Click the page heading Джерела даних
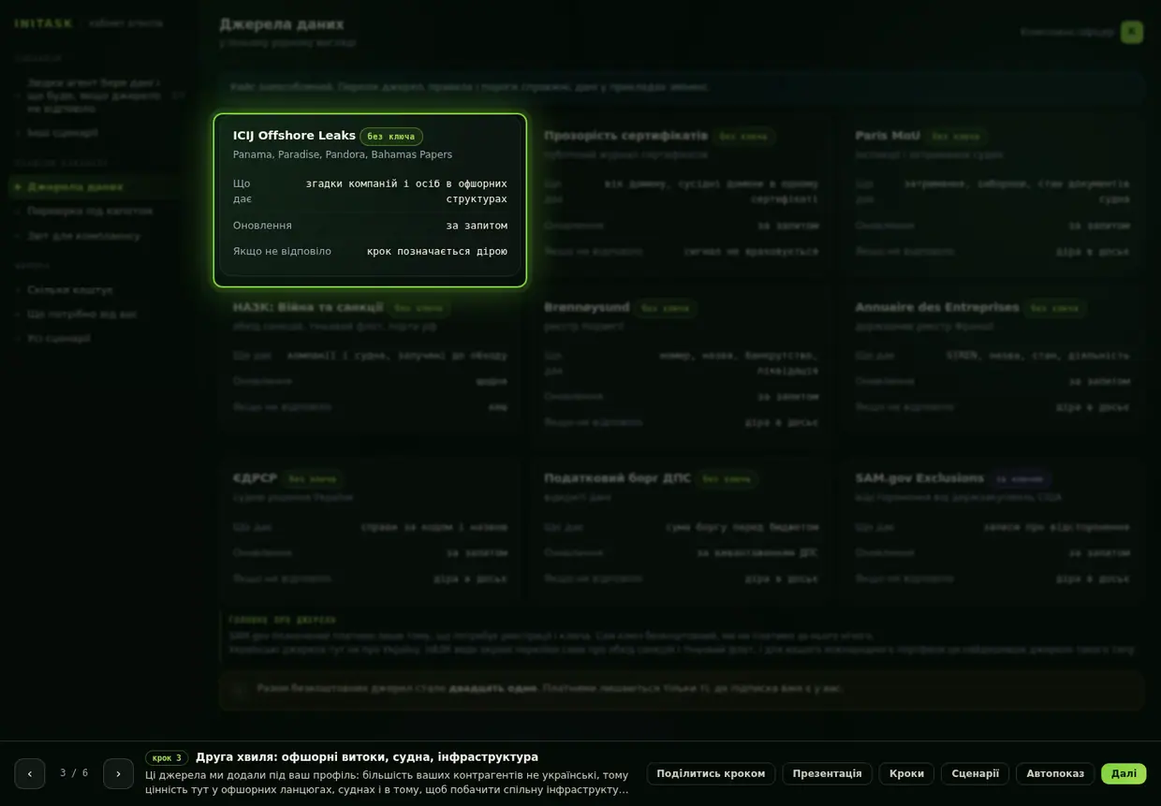This screenshot has height=806, width=1161. click(282, 24)
